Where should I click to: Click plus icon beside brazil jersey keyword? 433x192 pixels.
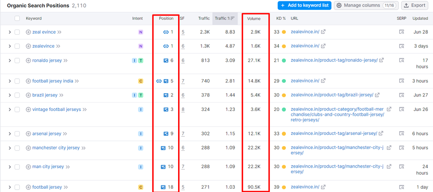(28, 95)
